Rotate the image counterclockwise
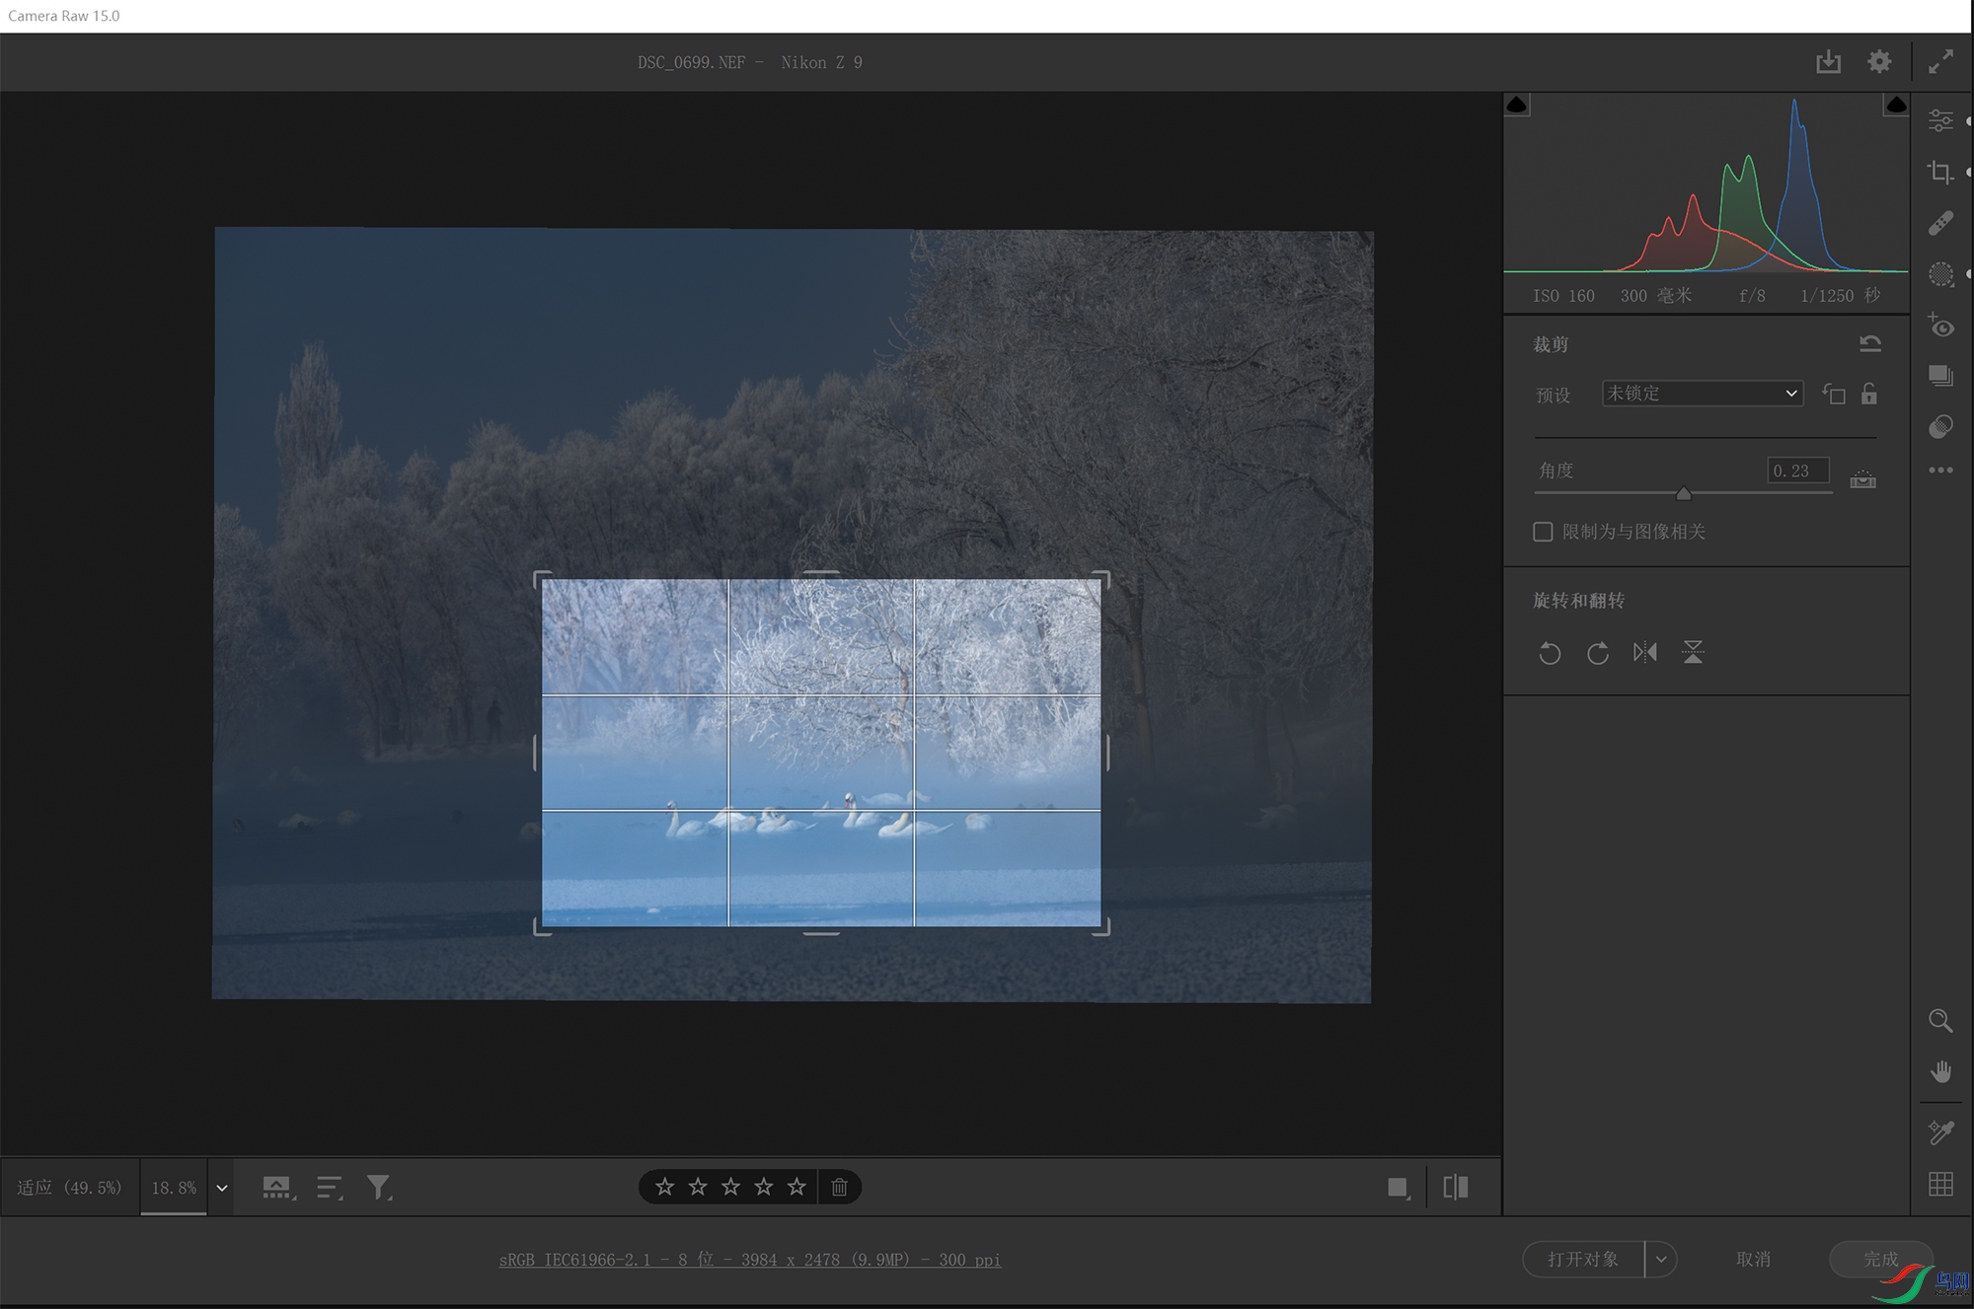 (x=1550, y=652)
